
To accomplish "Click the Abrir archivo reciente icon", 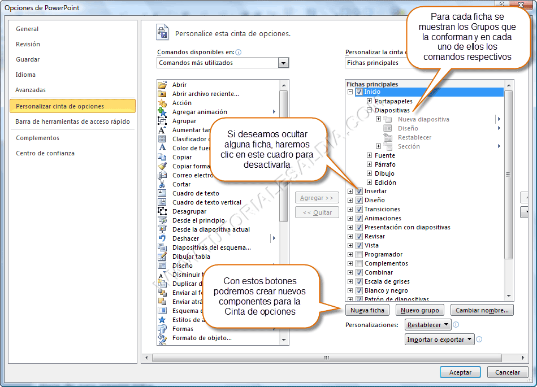I will 162,94.
